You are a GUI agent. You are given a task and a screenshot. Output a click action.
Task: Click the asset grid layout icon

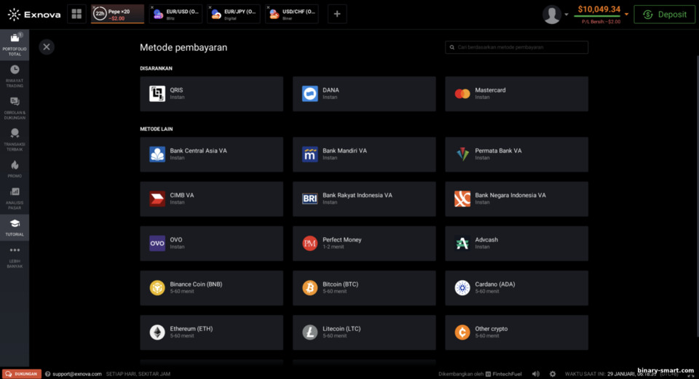click(76, 15)
